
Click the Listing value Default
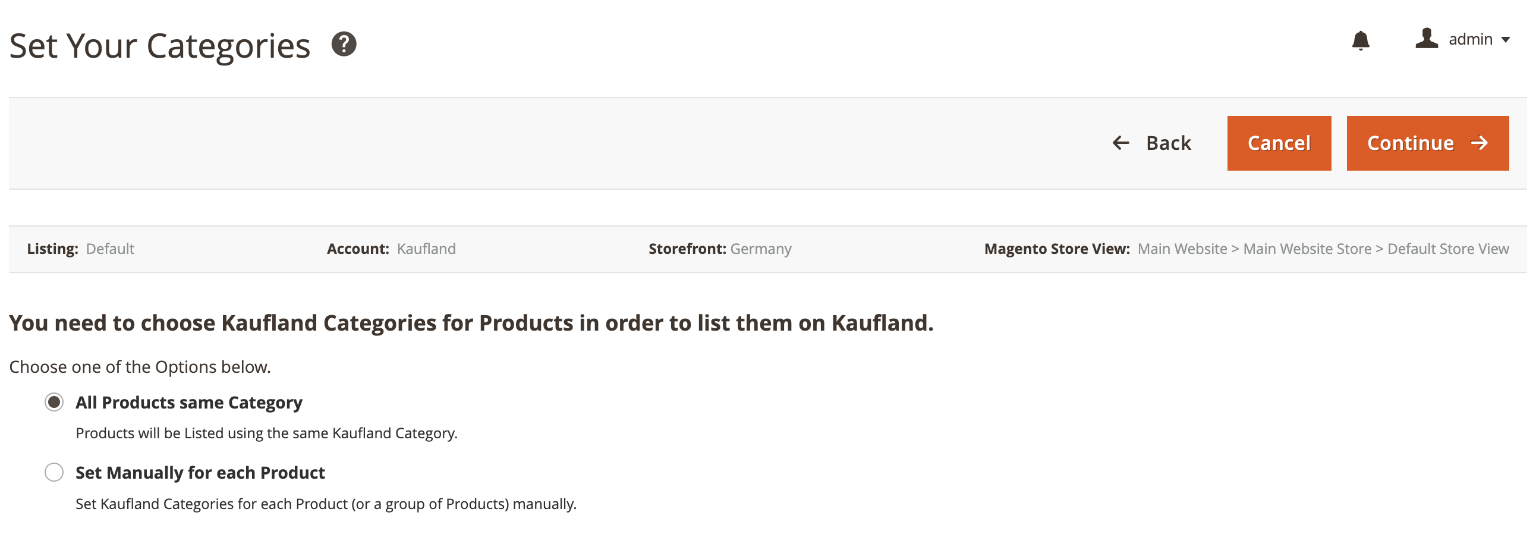pos(110,249)
